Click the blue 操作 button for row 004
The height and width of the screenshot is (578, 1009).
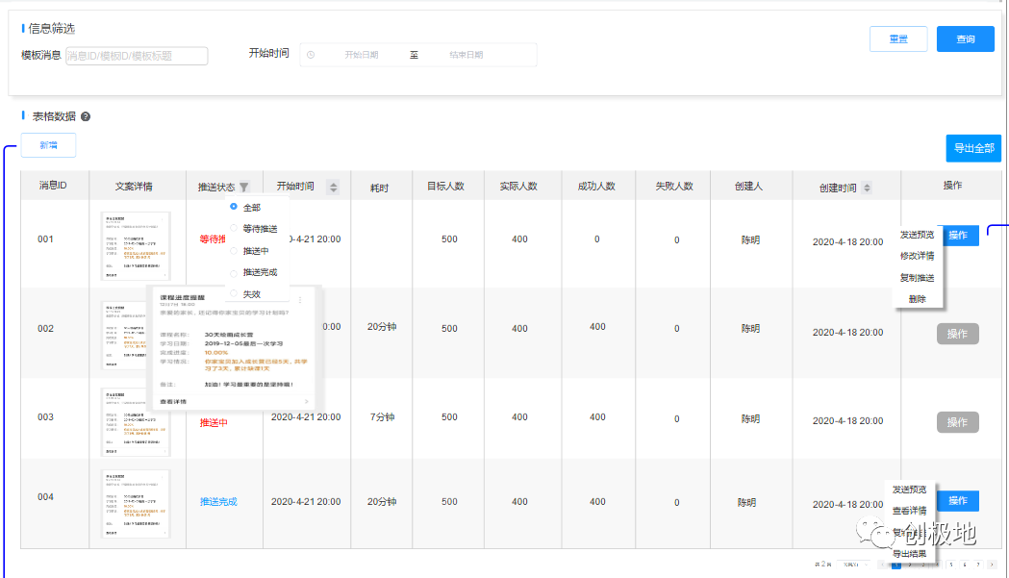[957, 501]
